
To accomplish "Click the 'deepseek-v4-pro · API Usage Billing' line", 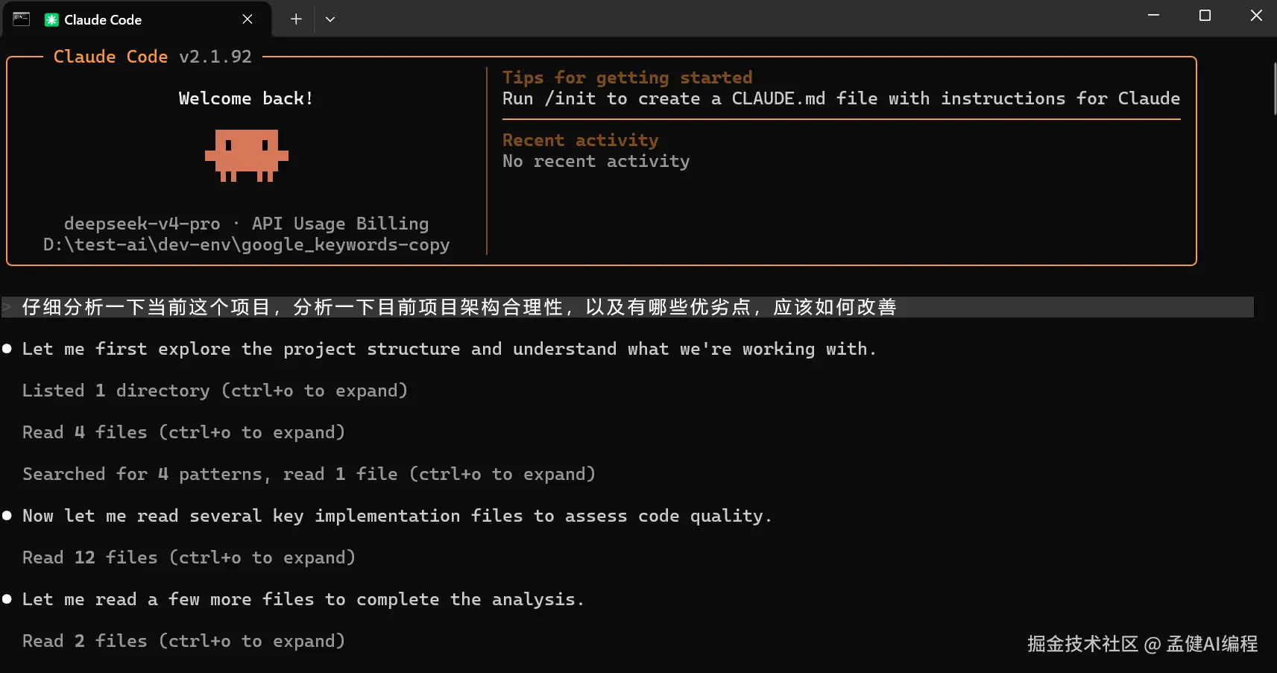I will [246, 224].
